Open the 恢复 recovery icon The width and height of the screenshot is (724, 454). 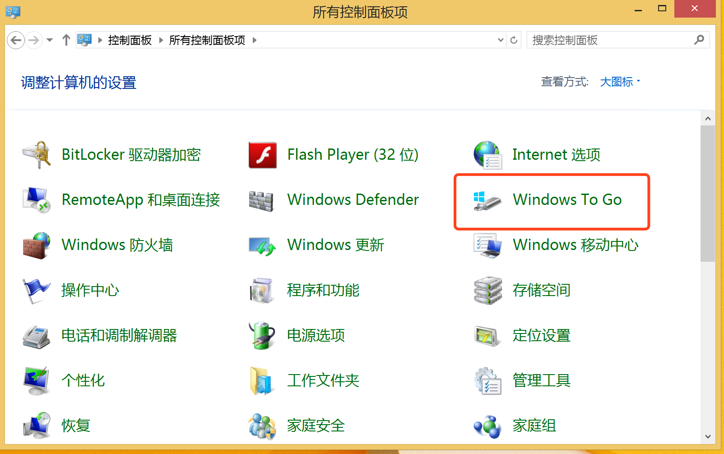click(37, 425)
